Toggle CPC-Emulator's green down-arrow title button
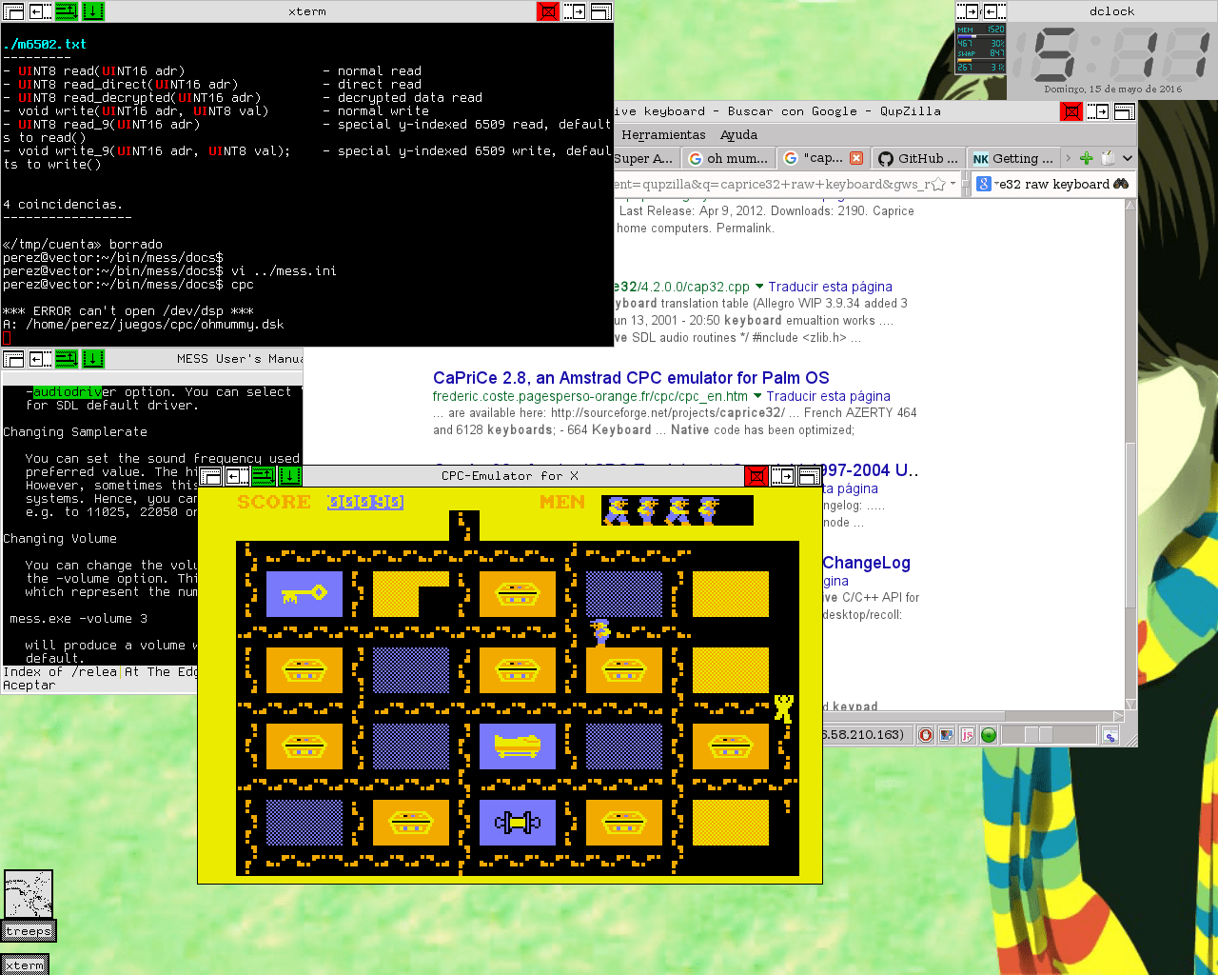 [x=289, y=476]
